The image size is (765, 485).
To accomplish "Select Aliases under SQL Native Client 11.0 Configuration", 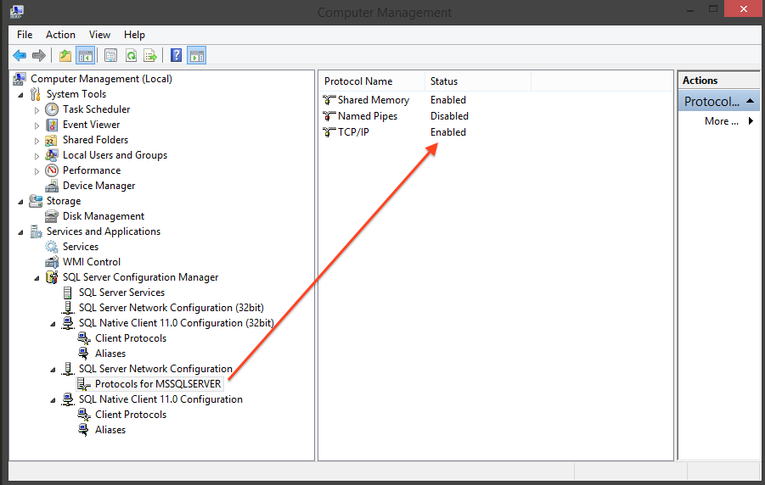I will coord(110,430).
